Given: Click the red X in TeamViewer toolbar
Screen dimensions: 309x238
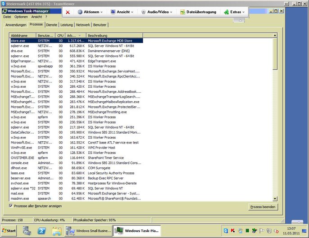Looking at the screenshot, I should (x=68, y=12).
